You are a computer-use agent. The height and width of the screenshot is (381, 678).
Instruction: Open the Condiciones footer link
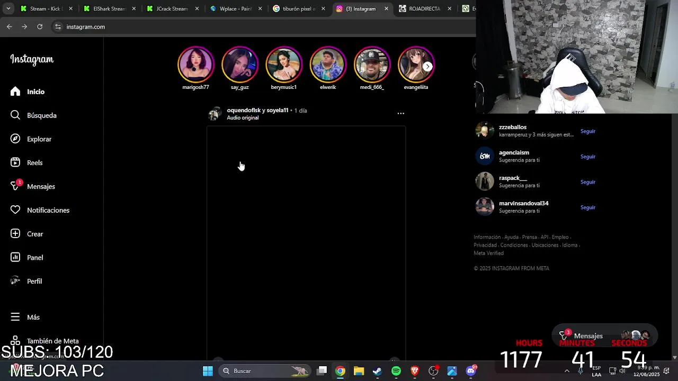click(514, 245)
